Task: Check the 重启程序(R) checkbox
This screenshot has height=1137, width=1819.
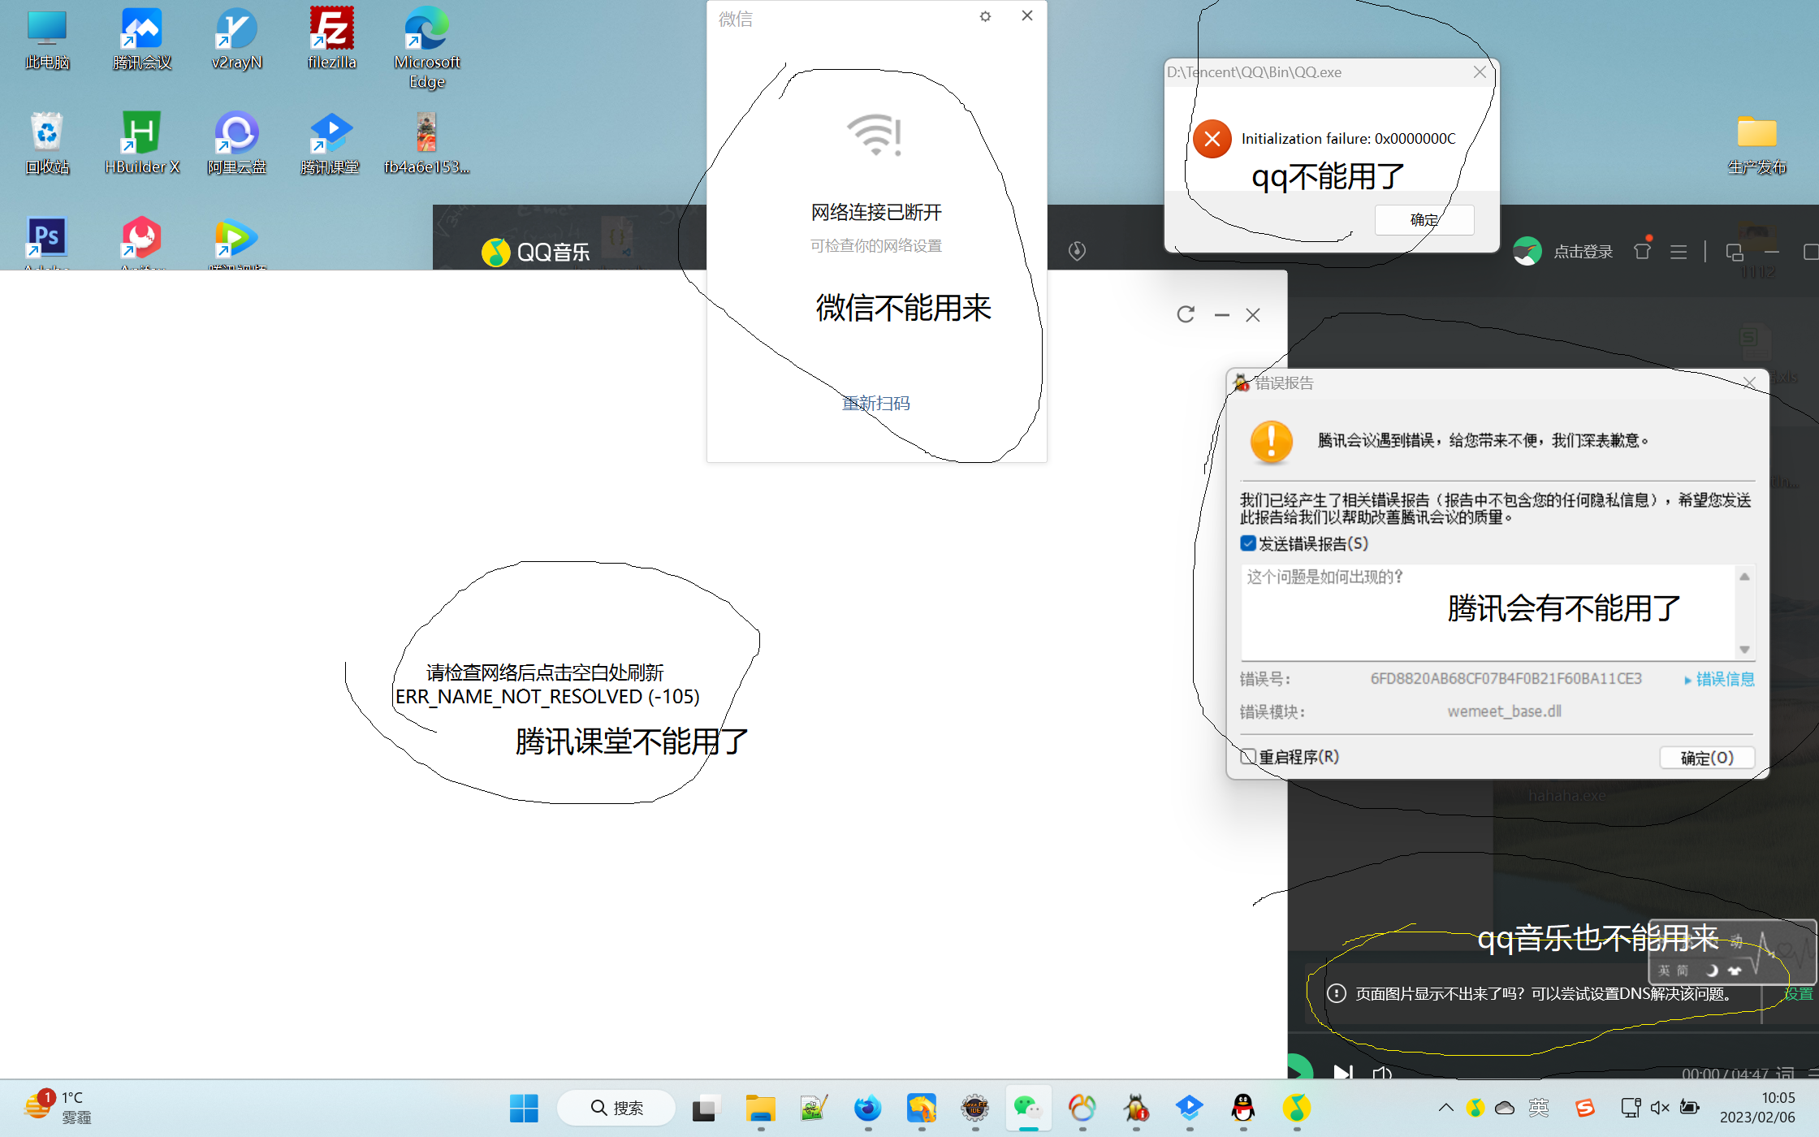Action: pyautogui.click(x=1248, y=756)
